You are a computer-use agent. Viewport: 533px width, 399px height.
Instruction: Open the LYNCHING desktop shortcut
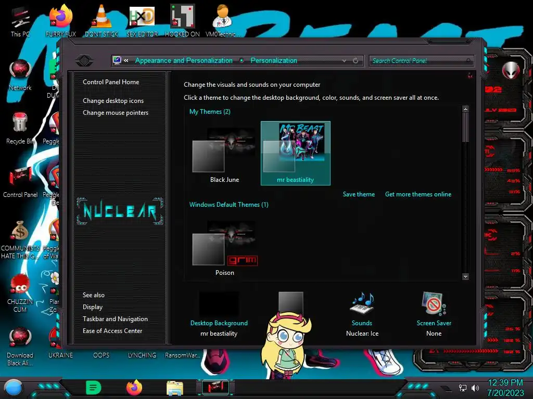142,355
